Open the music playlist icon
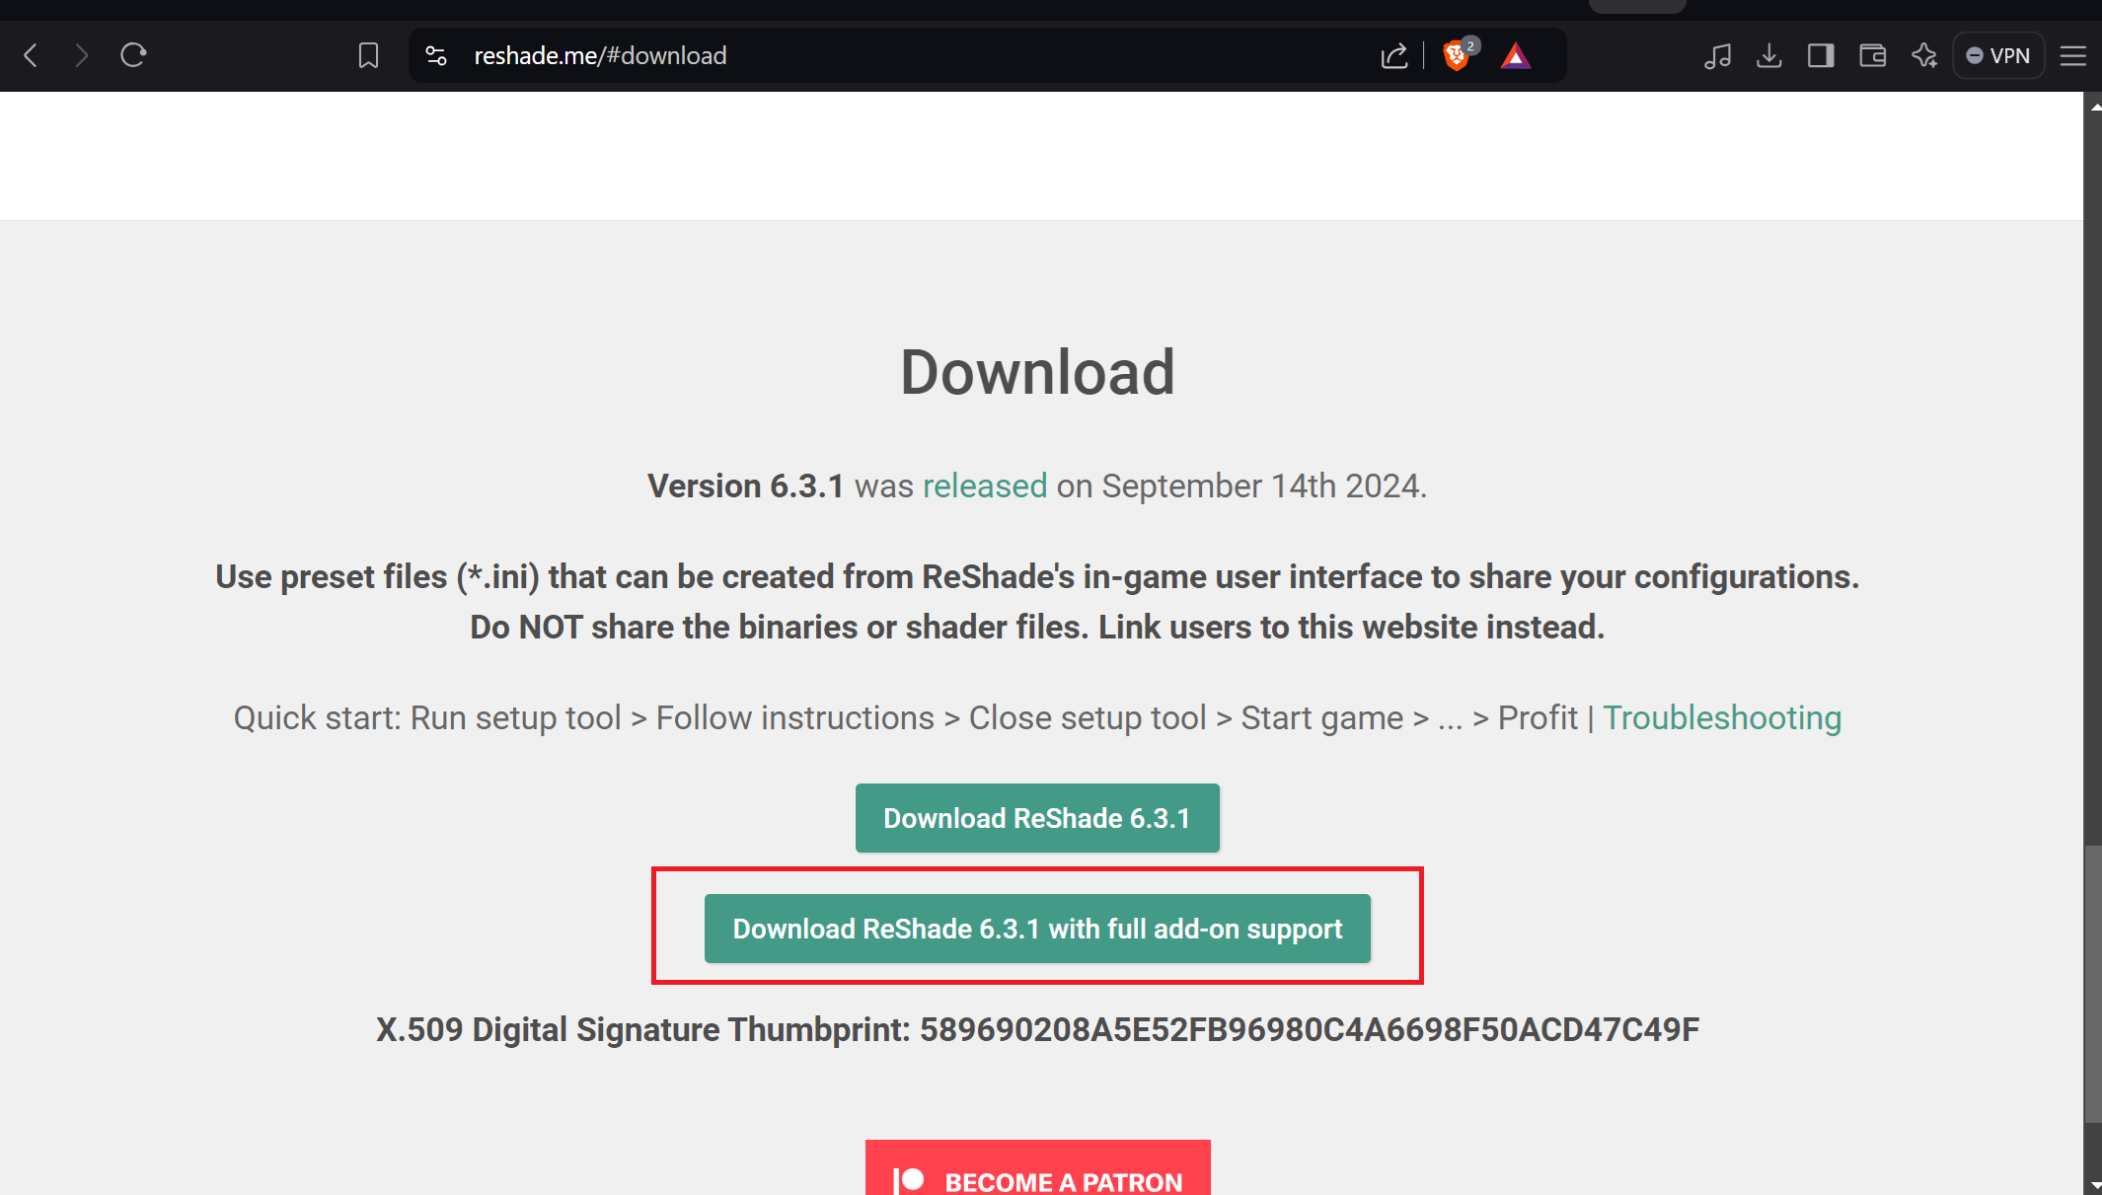 point(1717,55)
